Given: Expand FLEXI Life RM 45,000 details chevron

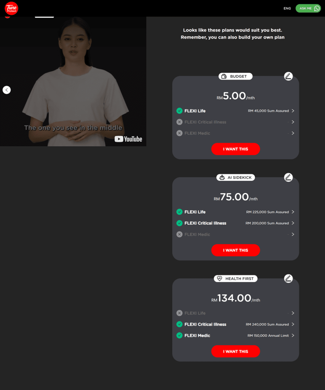Looking at the screenshot, I should pyautogui.click(x=293, y=111).
